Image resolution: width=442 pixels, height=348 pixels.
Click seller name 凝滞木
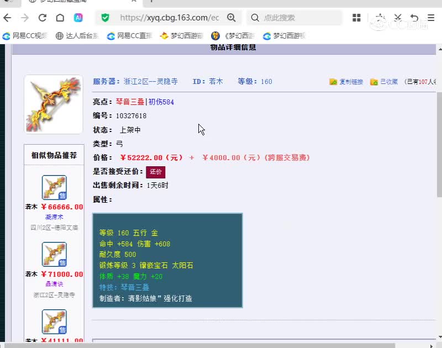point(54,217)
